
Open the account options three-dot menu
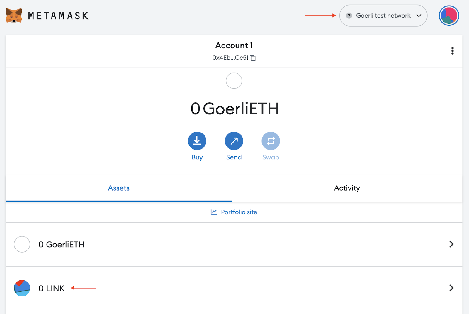pyautogui.click(x=452, y=51)
